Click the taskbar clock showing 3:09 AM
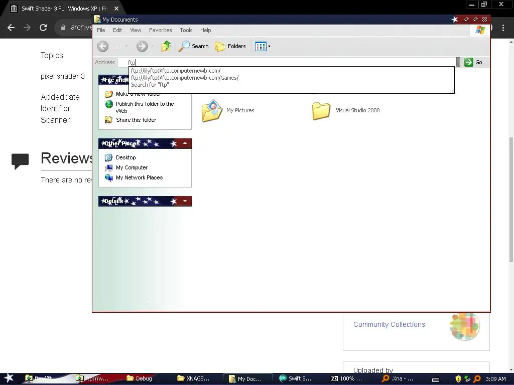This screenshot has width=514, height=385. pyautogui.click(x=495, y=379)
